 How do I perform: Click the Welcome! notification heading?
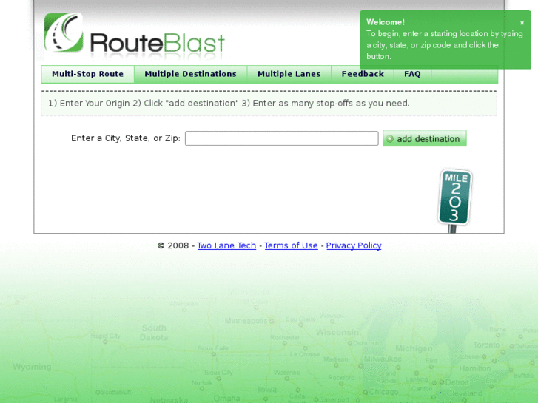(x=386, y=22)
